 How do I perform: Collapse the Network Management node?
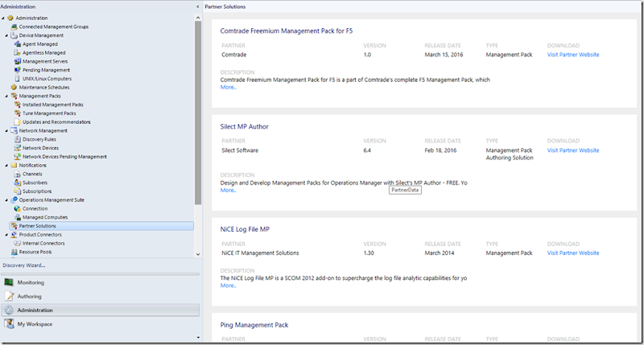6,131
